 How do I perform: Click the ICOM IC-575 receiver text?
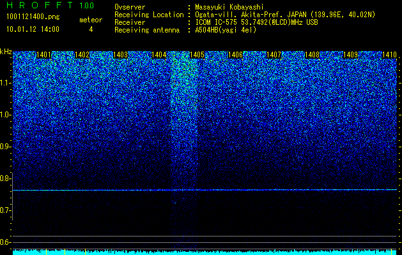[256, 22]
